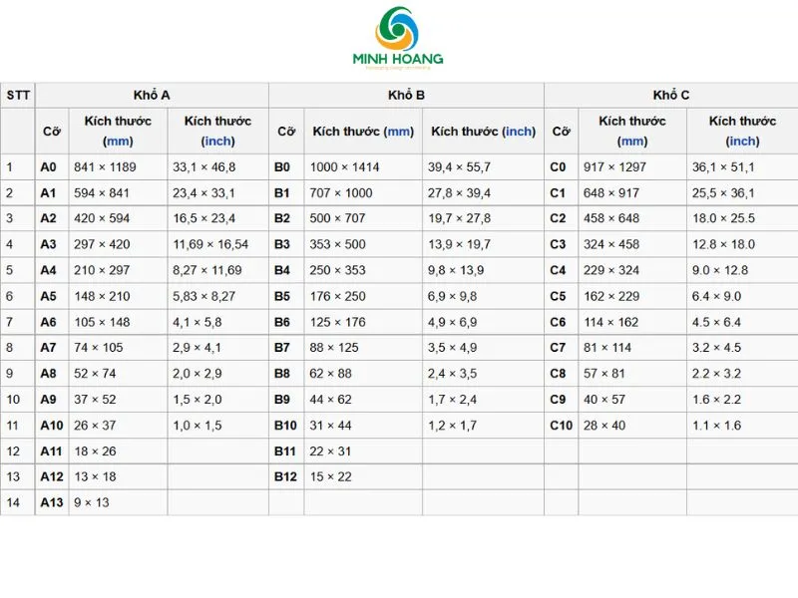Select the Khổ B column group header
Screen dimensions: 798x598
pos(406,96)
